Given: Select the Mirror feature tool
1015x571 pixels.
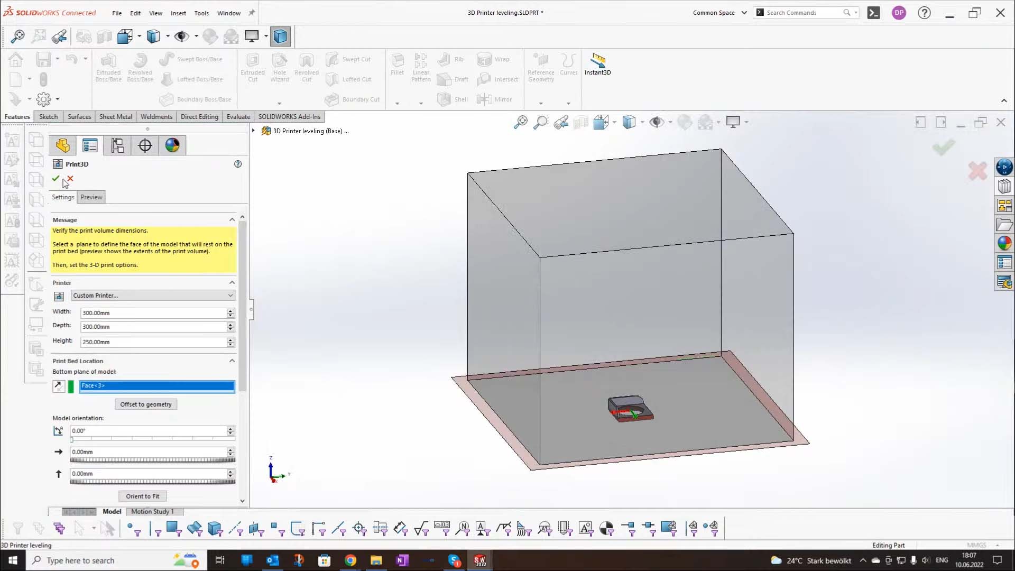Looking at the screenshot, I should pos(496,99).
